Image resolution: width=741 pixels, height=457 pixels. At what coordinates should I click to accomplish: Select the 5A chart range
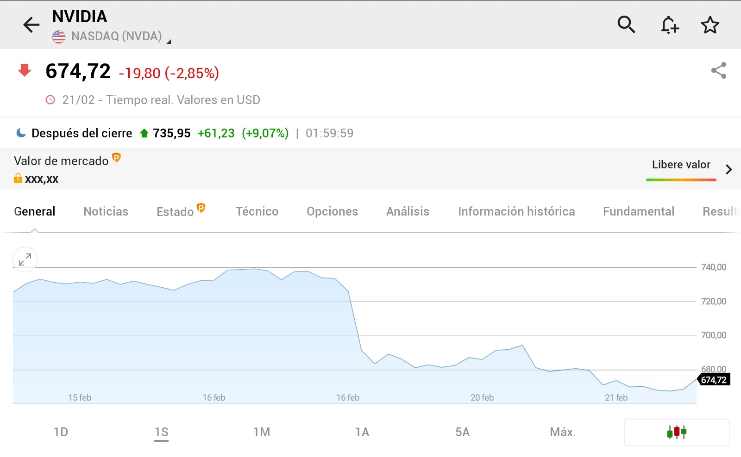click(x=462, y=432)
